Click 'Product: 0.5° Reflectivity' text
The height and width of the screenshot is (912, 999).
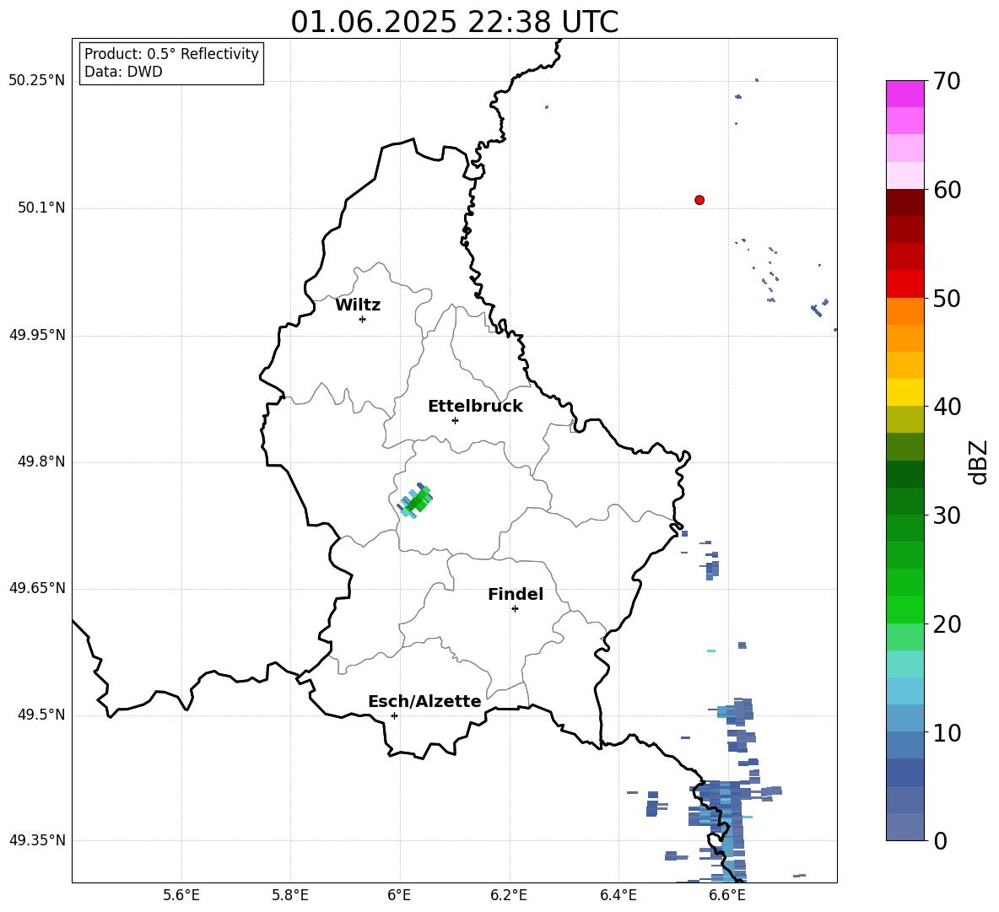171,54
